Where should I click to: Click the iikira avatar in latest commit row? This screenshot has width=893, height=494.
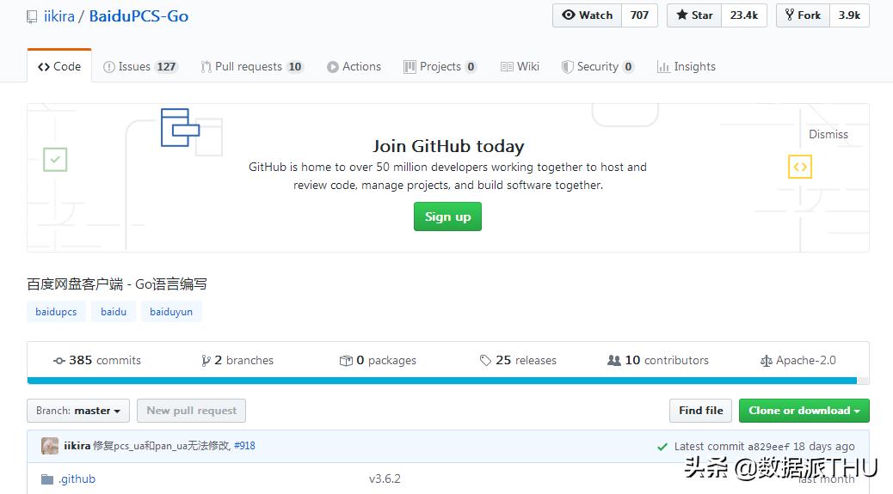pyautogui.click(x=50, y=446)
